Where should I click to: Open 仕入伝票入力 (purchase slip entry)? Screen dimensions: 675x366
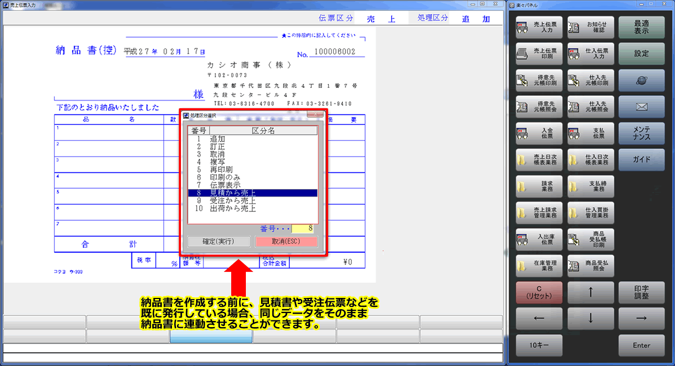point(590,53)
